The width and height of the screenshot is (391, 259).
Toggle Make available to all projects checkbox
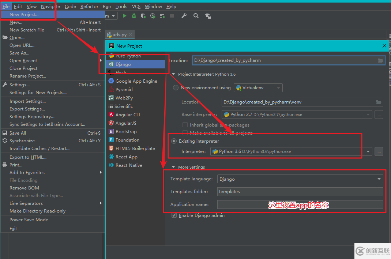185,133
